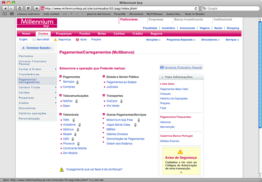The width and height of the screenshot is (262, 182).
Task: Open the Empresas section tab
Action: (156, 20)
